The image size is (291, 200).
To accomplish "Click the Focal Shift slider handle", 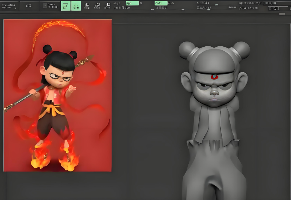I will point(216,5).
